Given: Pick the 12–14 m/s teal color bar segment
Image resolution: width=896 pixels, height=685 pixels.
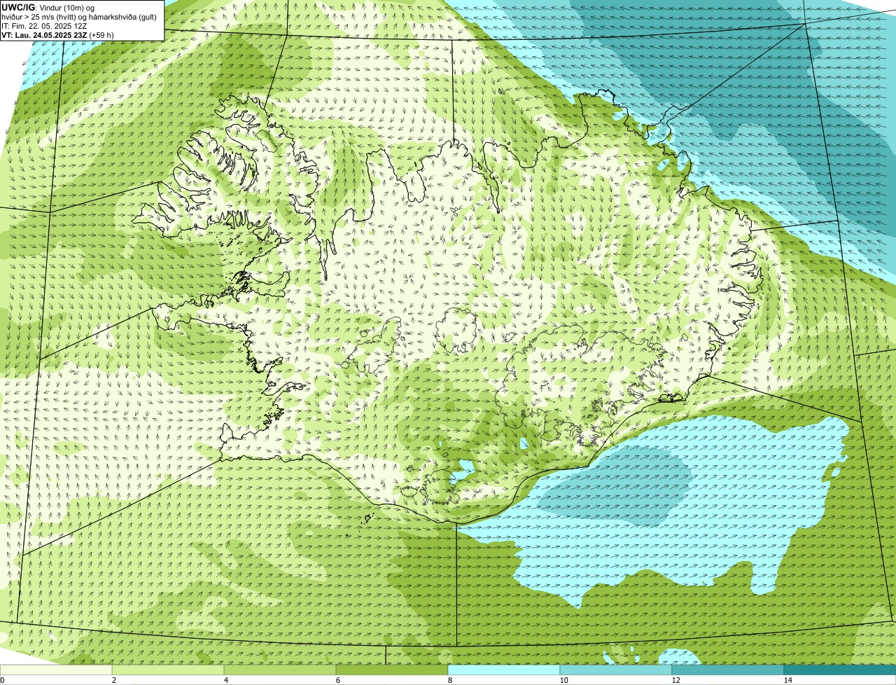Looking at the screenshot, I should (728, 670).
